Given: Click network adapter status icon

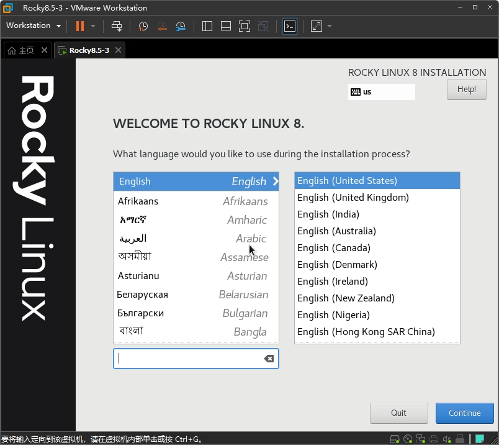Looking at the screenshot, I should tap(421, 439).
